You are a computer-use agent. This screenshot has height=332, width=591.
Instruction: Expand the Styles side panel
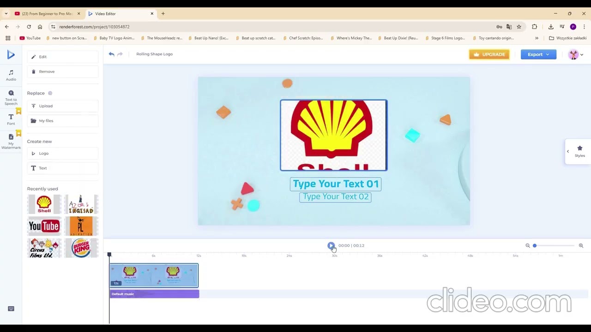point(568,151)
